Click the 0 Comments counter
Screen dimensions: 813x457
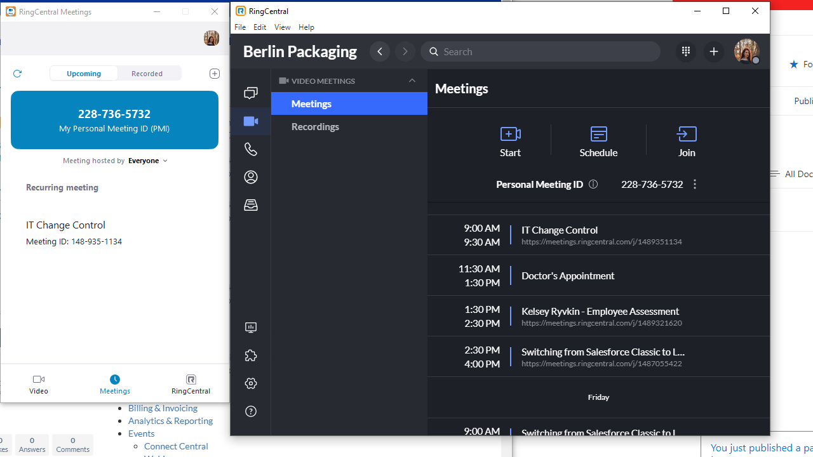point(72,444)
